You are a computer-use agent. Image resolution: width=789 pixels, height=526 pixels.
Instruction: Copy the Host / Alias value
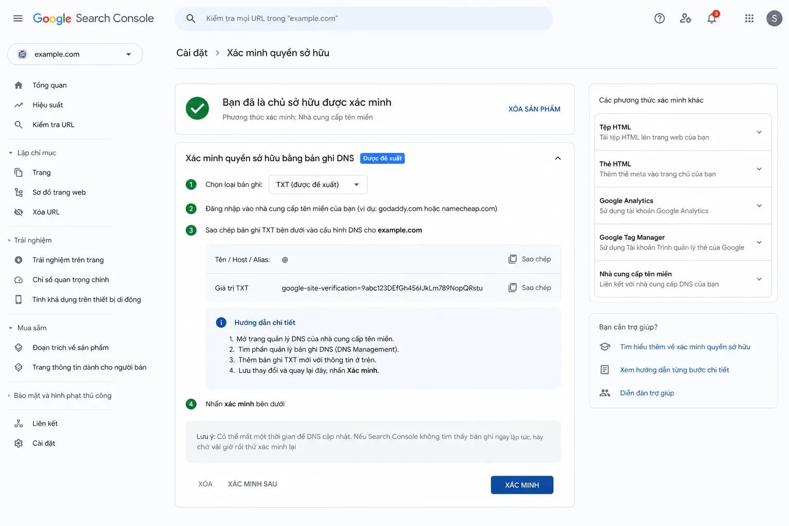[530, 259]
